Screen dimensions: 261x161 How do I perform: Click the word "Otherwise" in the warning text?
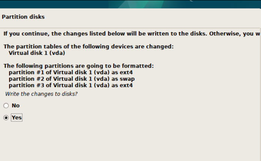click(224, 34)
